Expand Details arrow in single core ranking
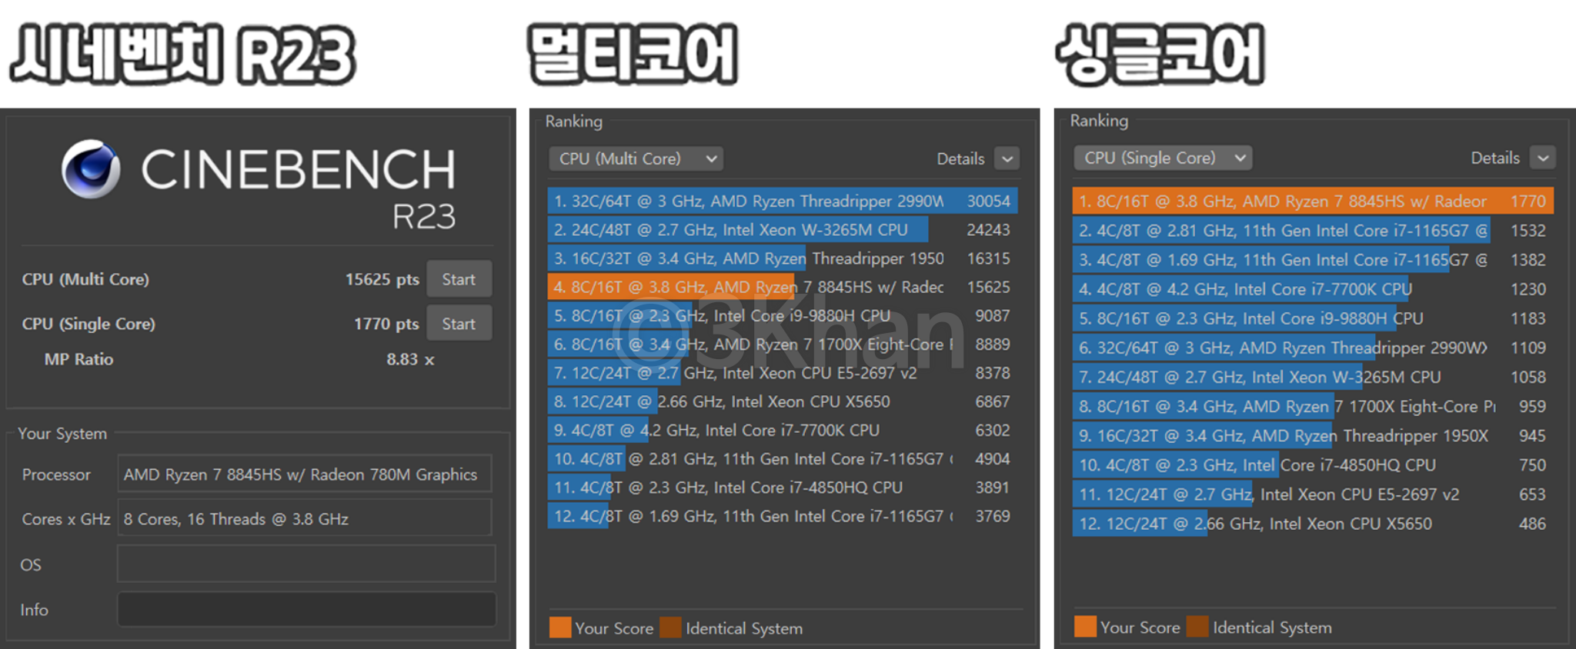The height and width of the screenshot is (649, 1576). [x=1542, y=158]
